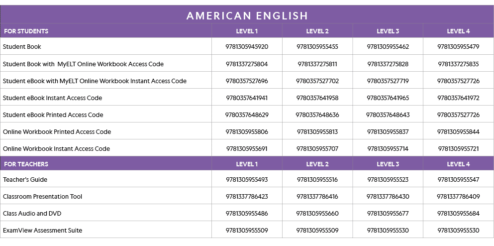Select ISBN 9781305955813 in Level 2 column
The height and width of the screenshot is (246, 494).
[317, 132]
